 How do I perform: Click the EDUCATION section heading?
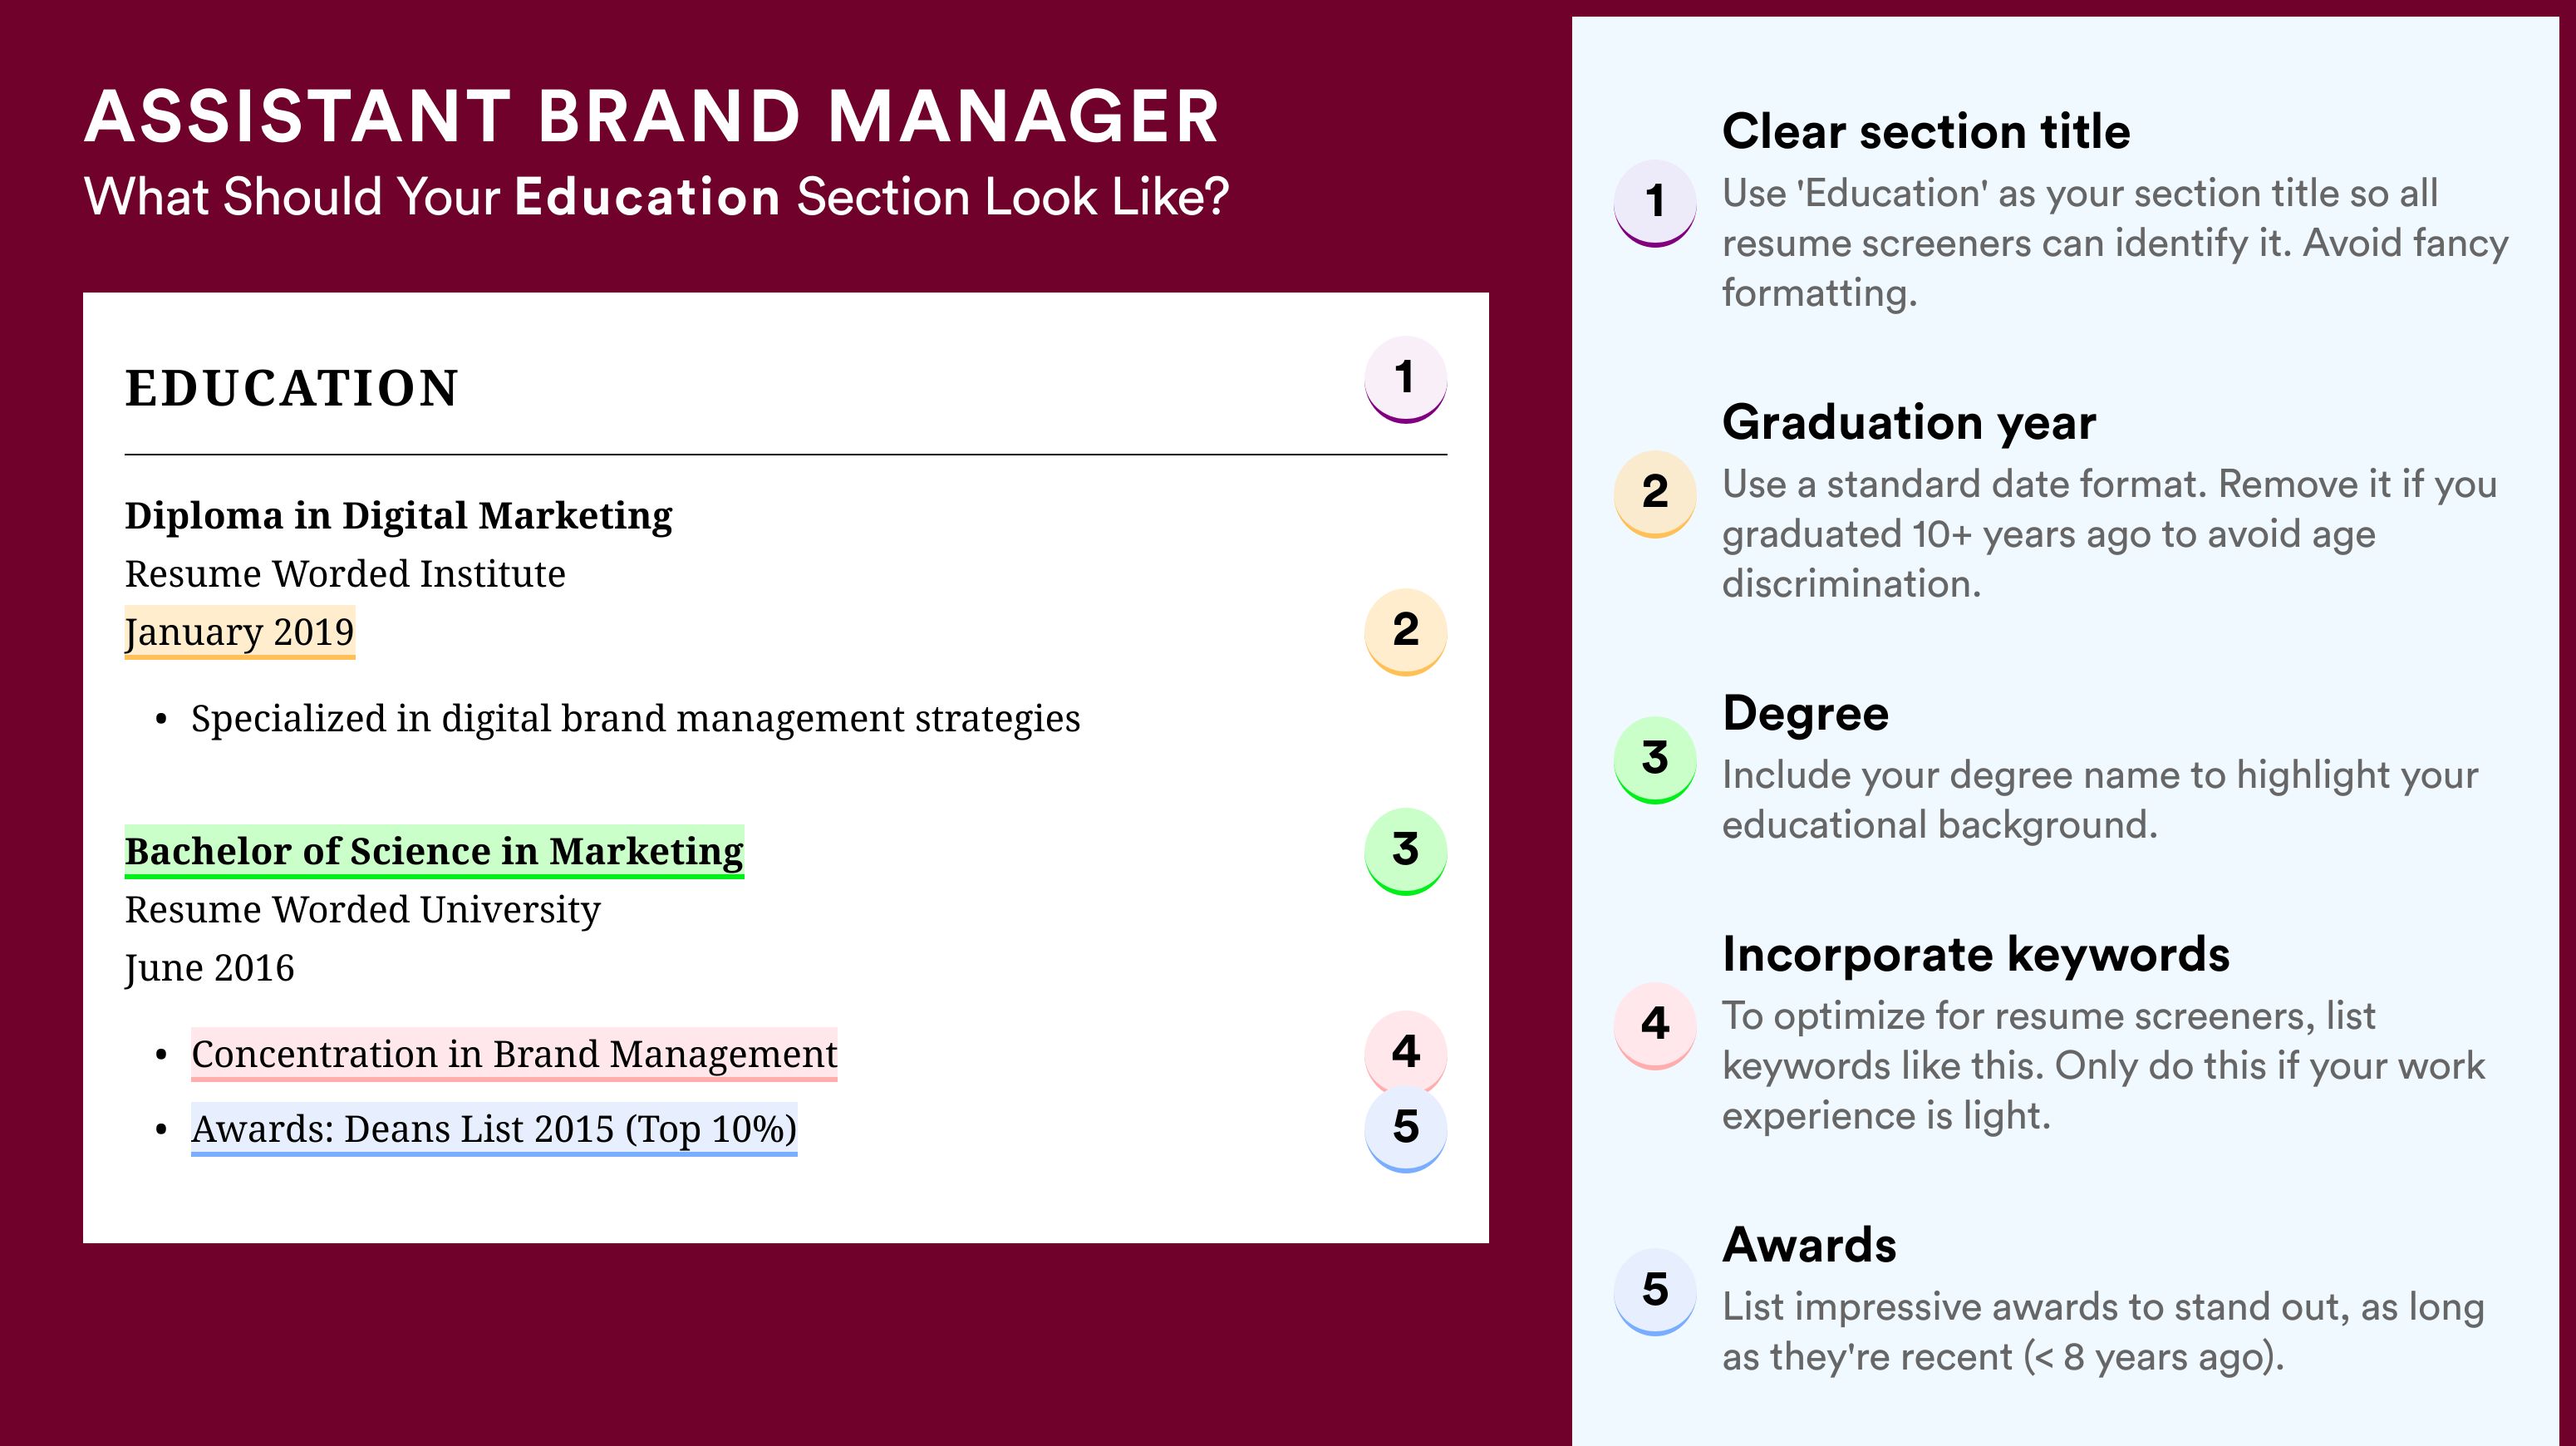pos(292,388)
